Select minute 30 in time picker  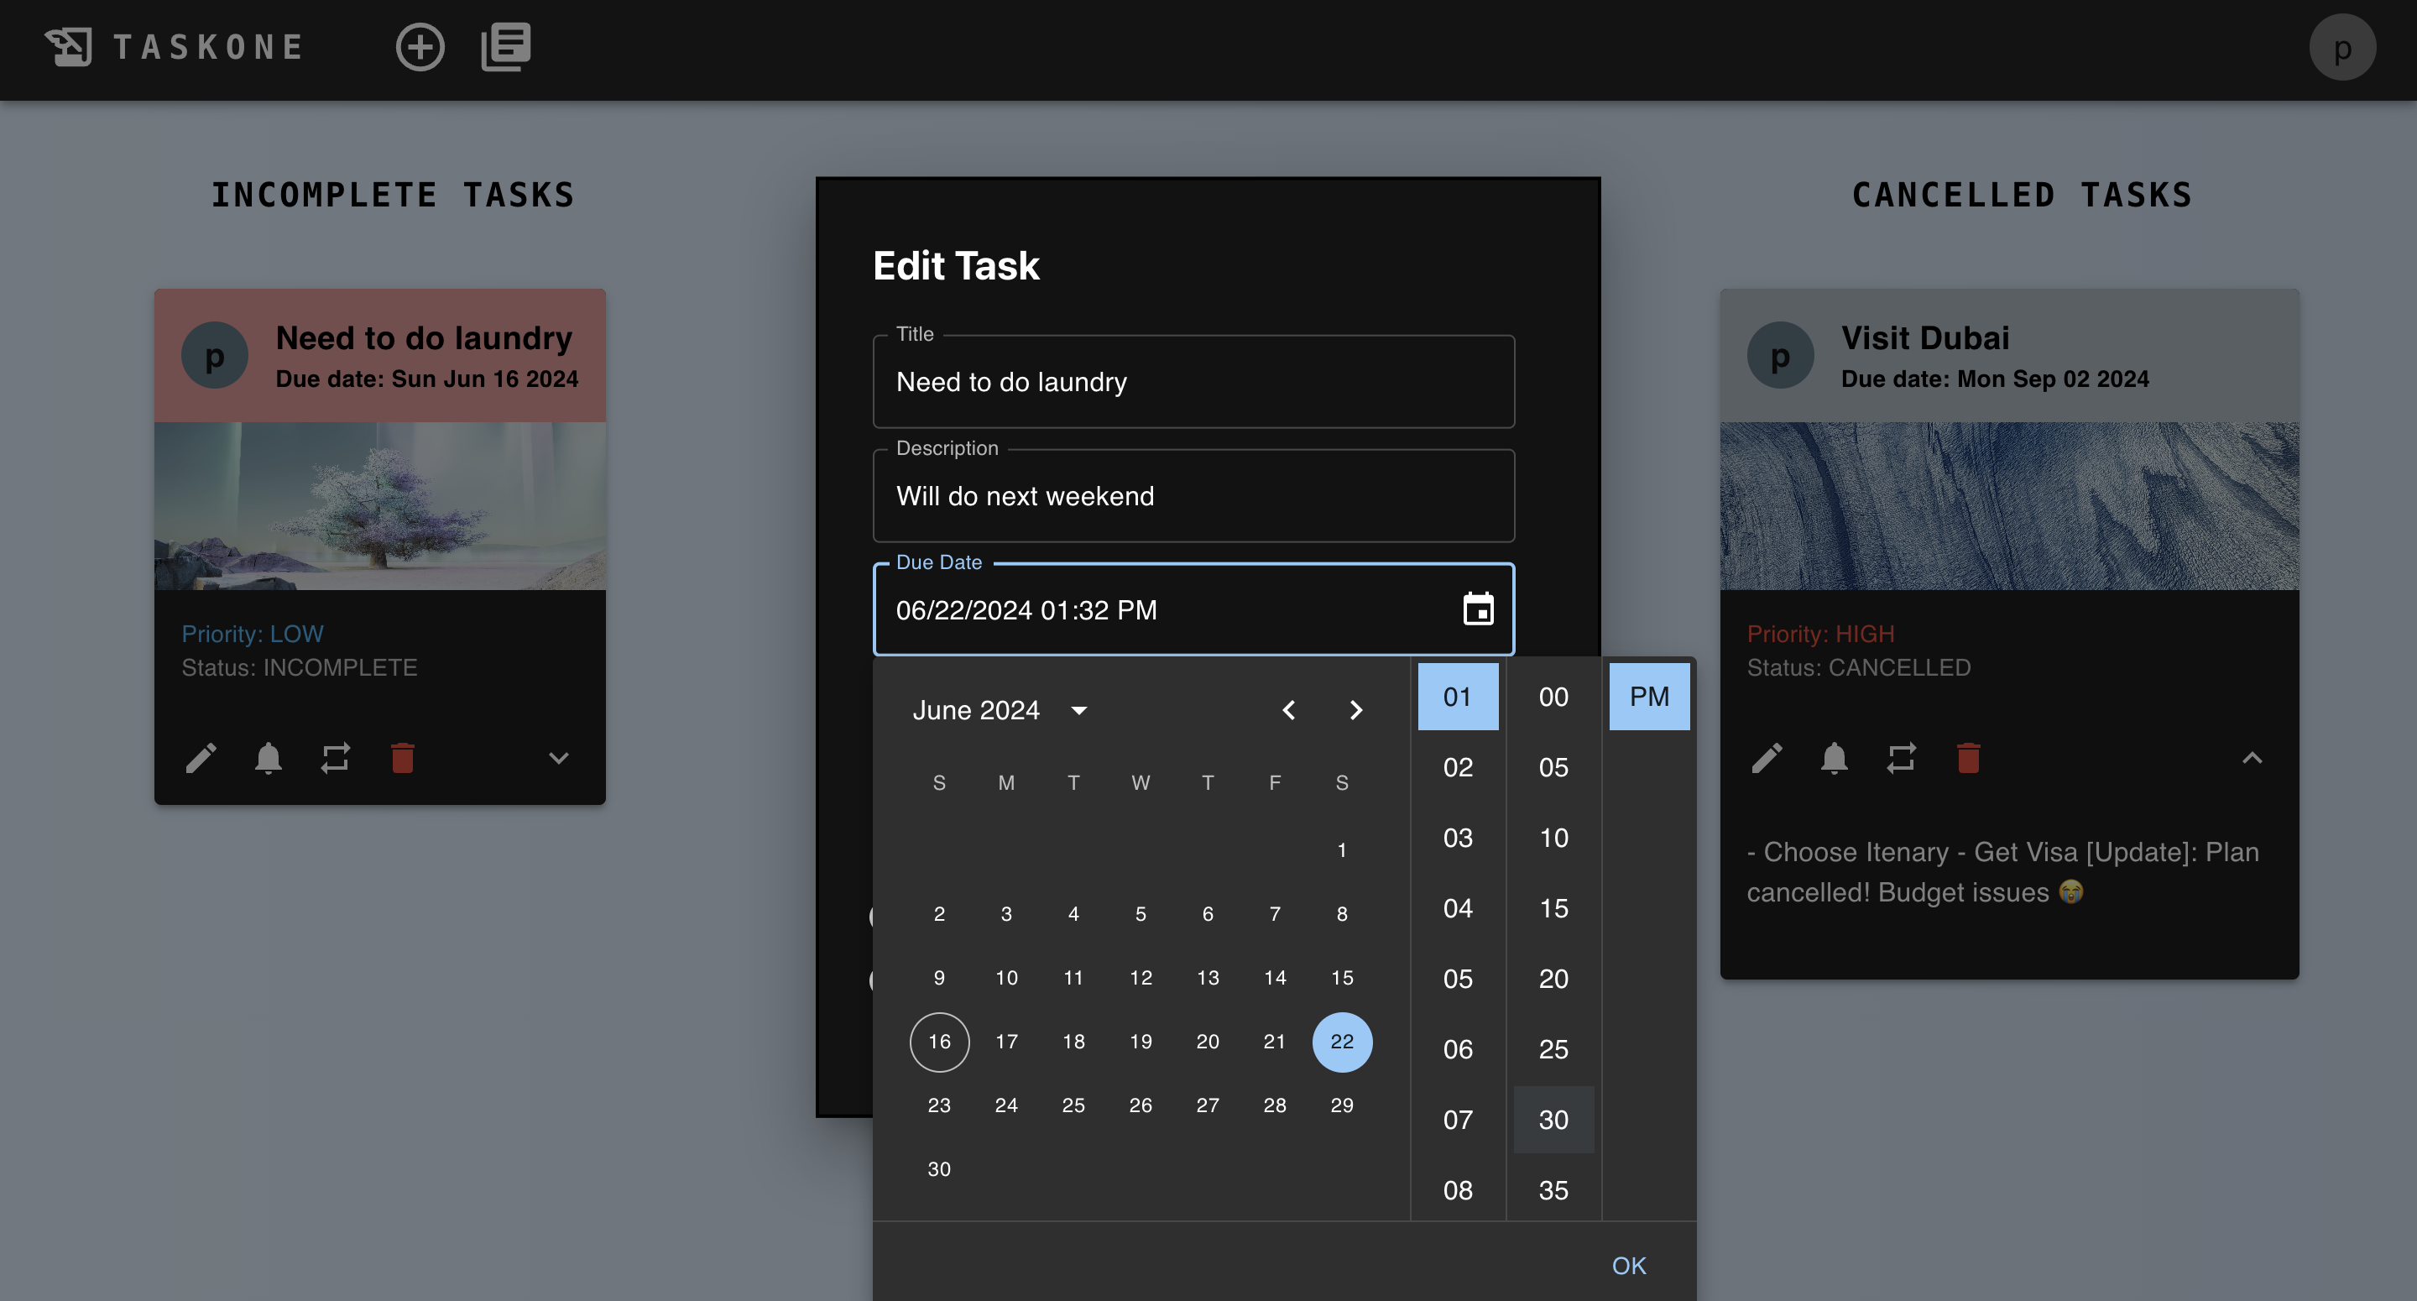tap(1553, 1119)
